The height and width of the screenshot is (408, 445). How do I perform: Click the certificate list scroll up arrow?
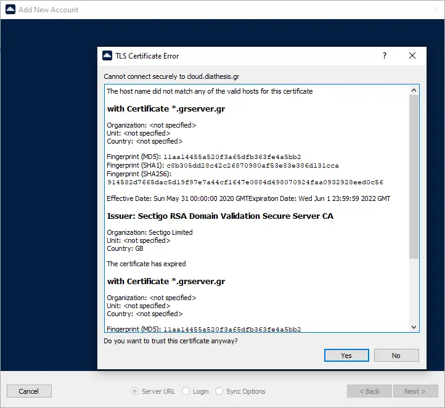pyautogui.click(x=414, y=91)
